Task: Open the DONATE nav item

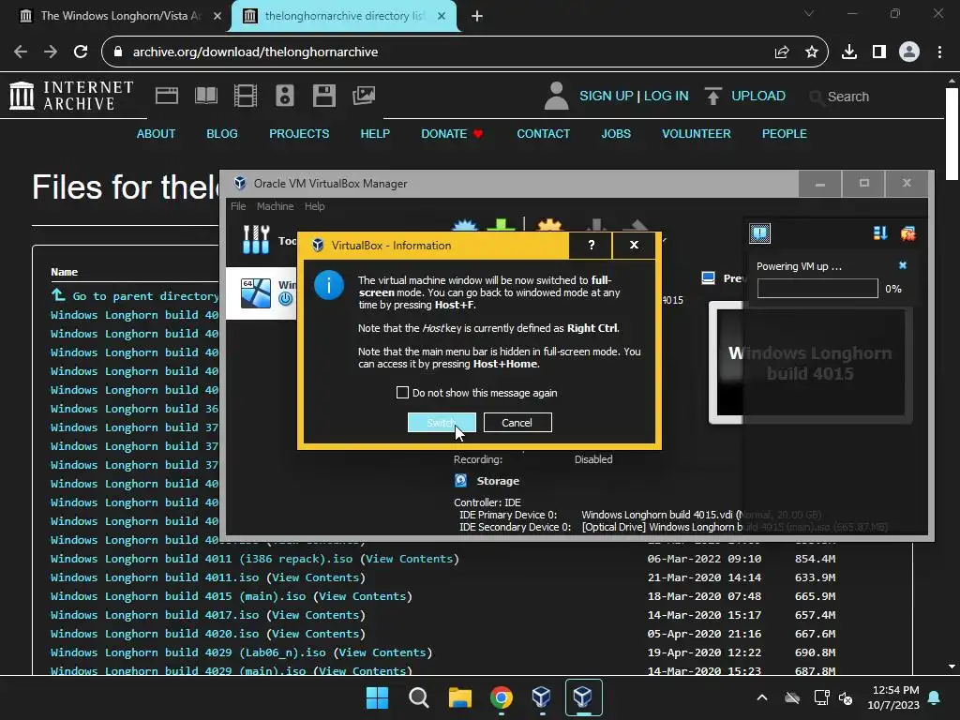Action: [452, 133]
